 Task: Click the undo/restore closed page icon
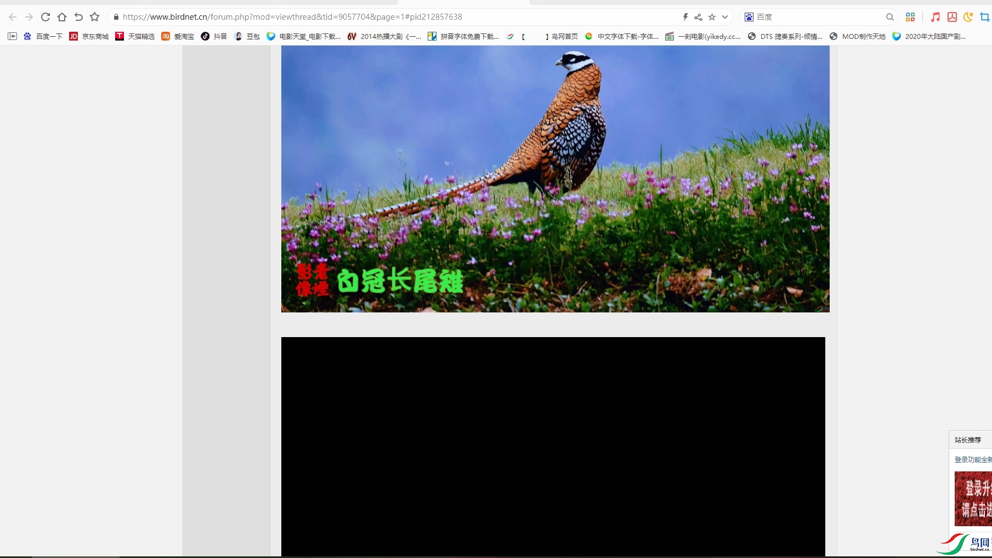click(78, 17)
